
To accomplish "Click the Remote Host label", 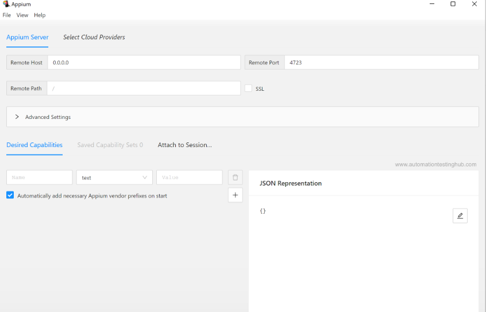I will pyautogui.click(x=26, y=62).
